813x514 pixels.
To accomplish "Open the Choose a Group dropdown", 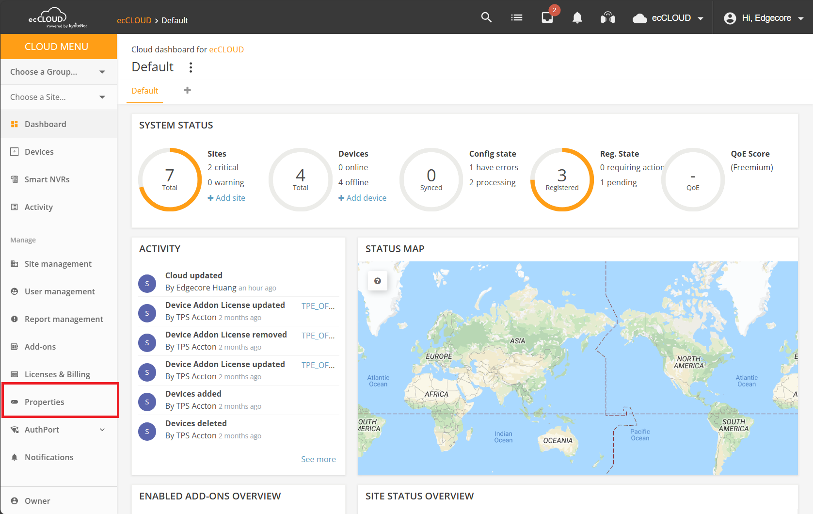I will [x=59, y=72].
